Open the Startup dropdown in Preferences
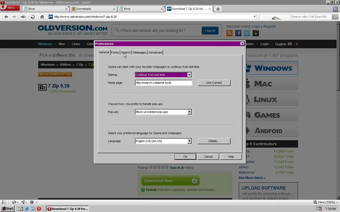Image resolution: width=340 pixels, height=212 pixels. 189,75
